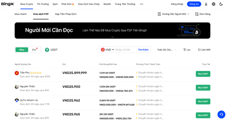Click Mua USDT on VND25.900 row
The image size is (226, 120).
pos(203,88)
